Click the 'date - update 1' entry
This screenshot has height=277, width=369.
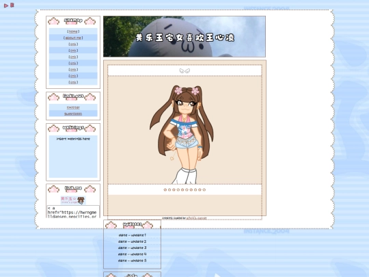tap(133, 235)
